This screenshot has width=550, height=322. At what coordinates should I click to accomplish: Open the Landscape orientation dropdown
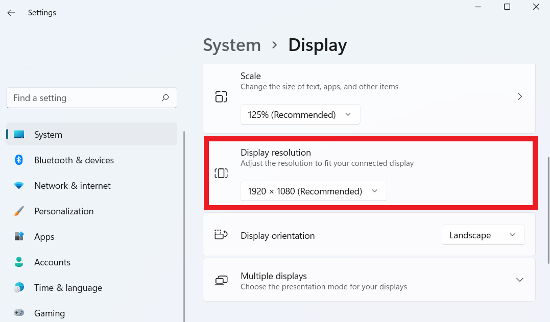[x=483, y=235]
